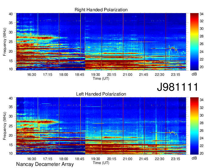Click the 17:15 time tick under the Left Handed plot
This screenshot has width=207, height=168.
click(47, 159)
